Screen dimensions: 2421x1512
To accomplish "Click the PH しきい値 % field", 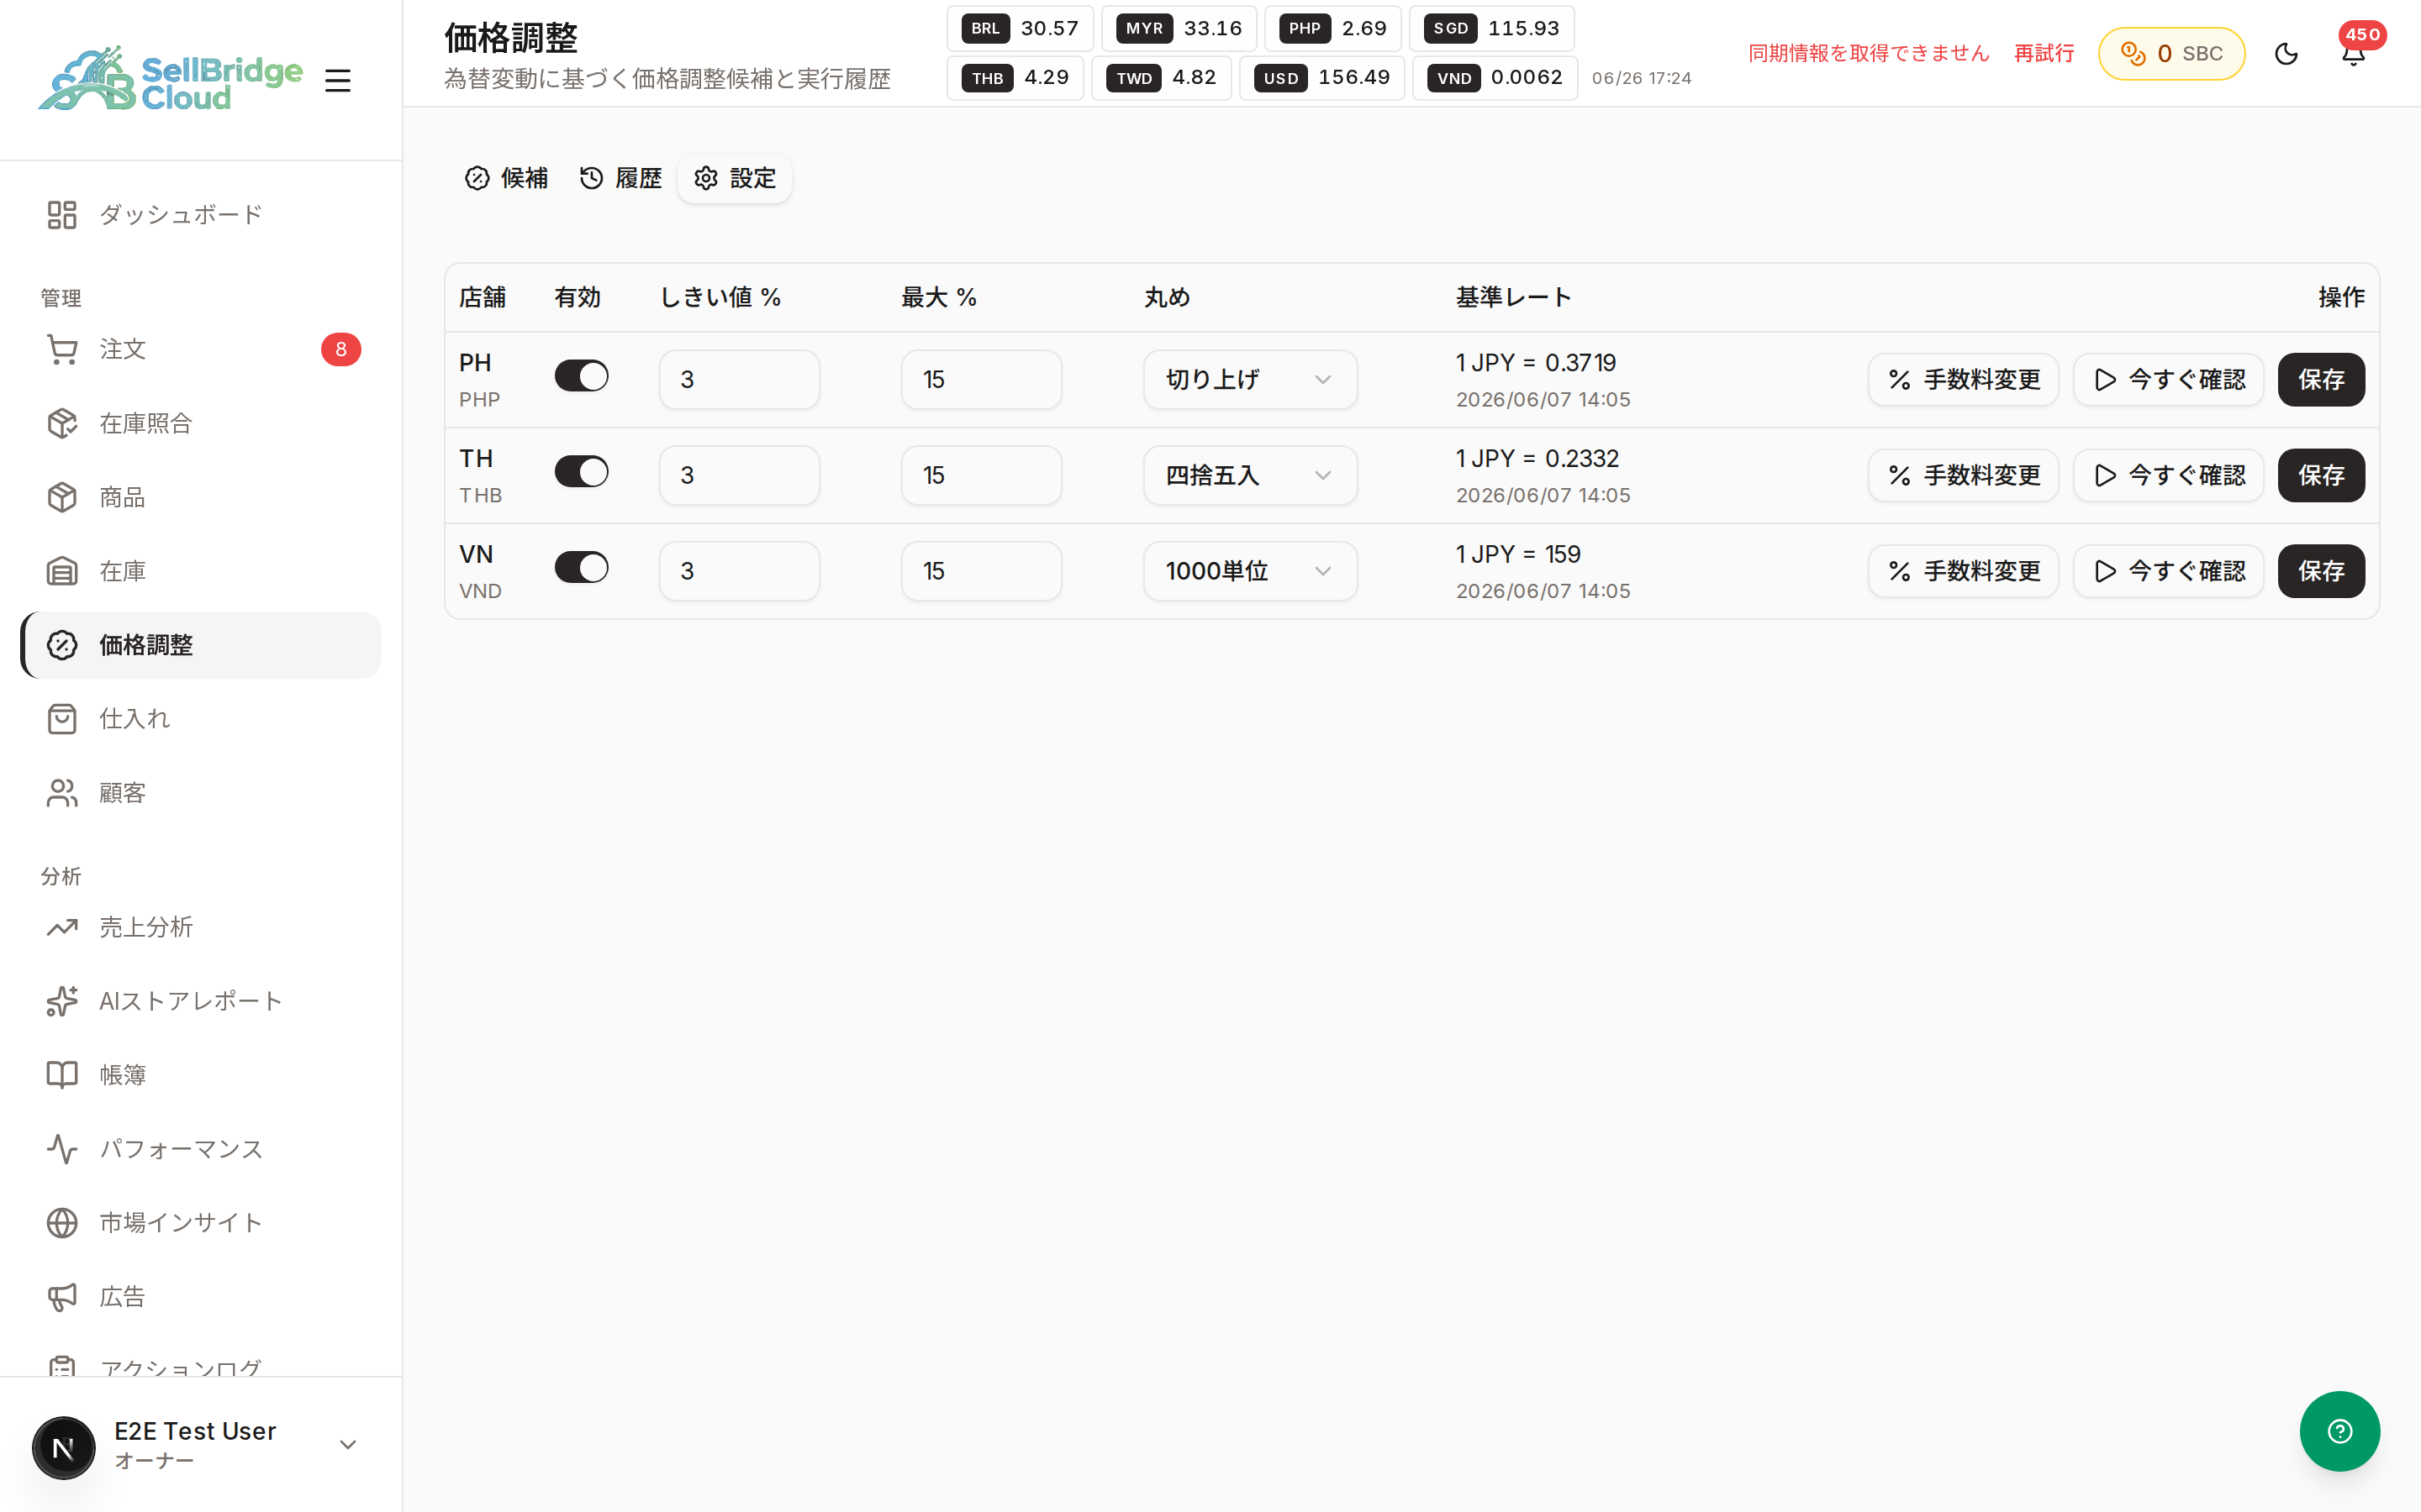I will [739, 379].
